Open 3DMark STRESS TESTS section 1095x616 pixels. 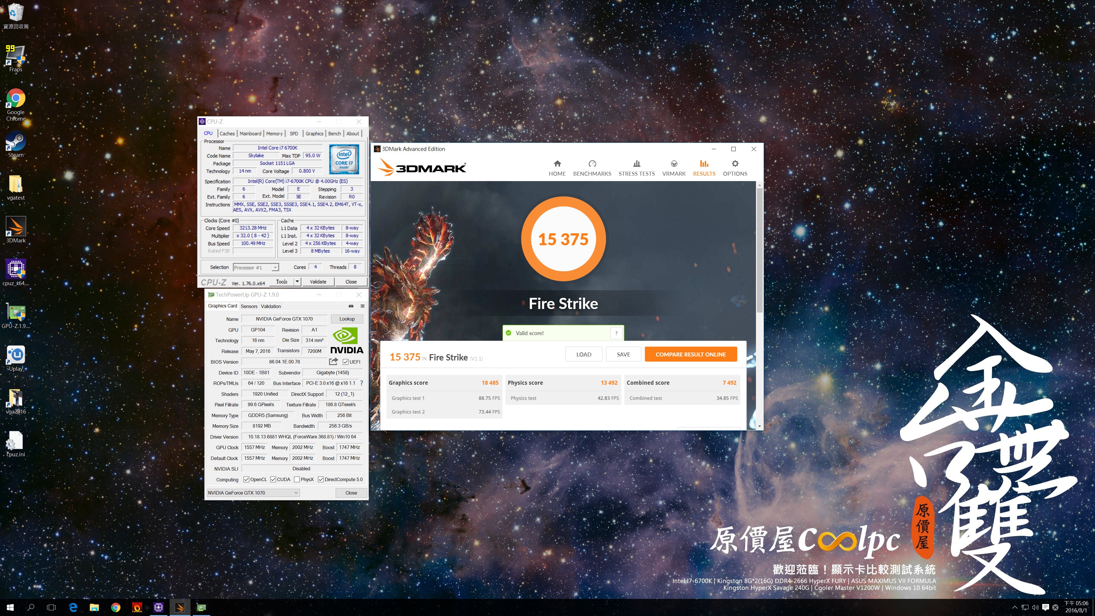636,168
